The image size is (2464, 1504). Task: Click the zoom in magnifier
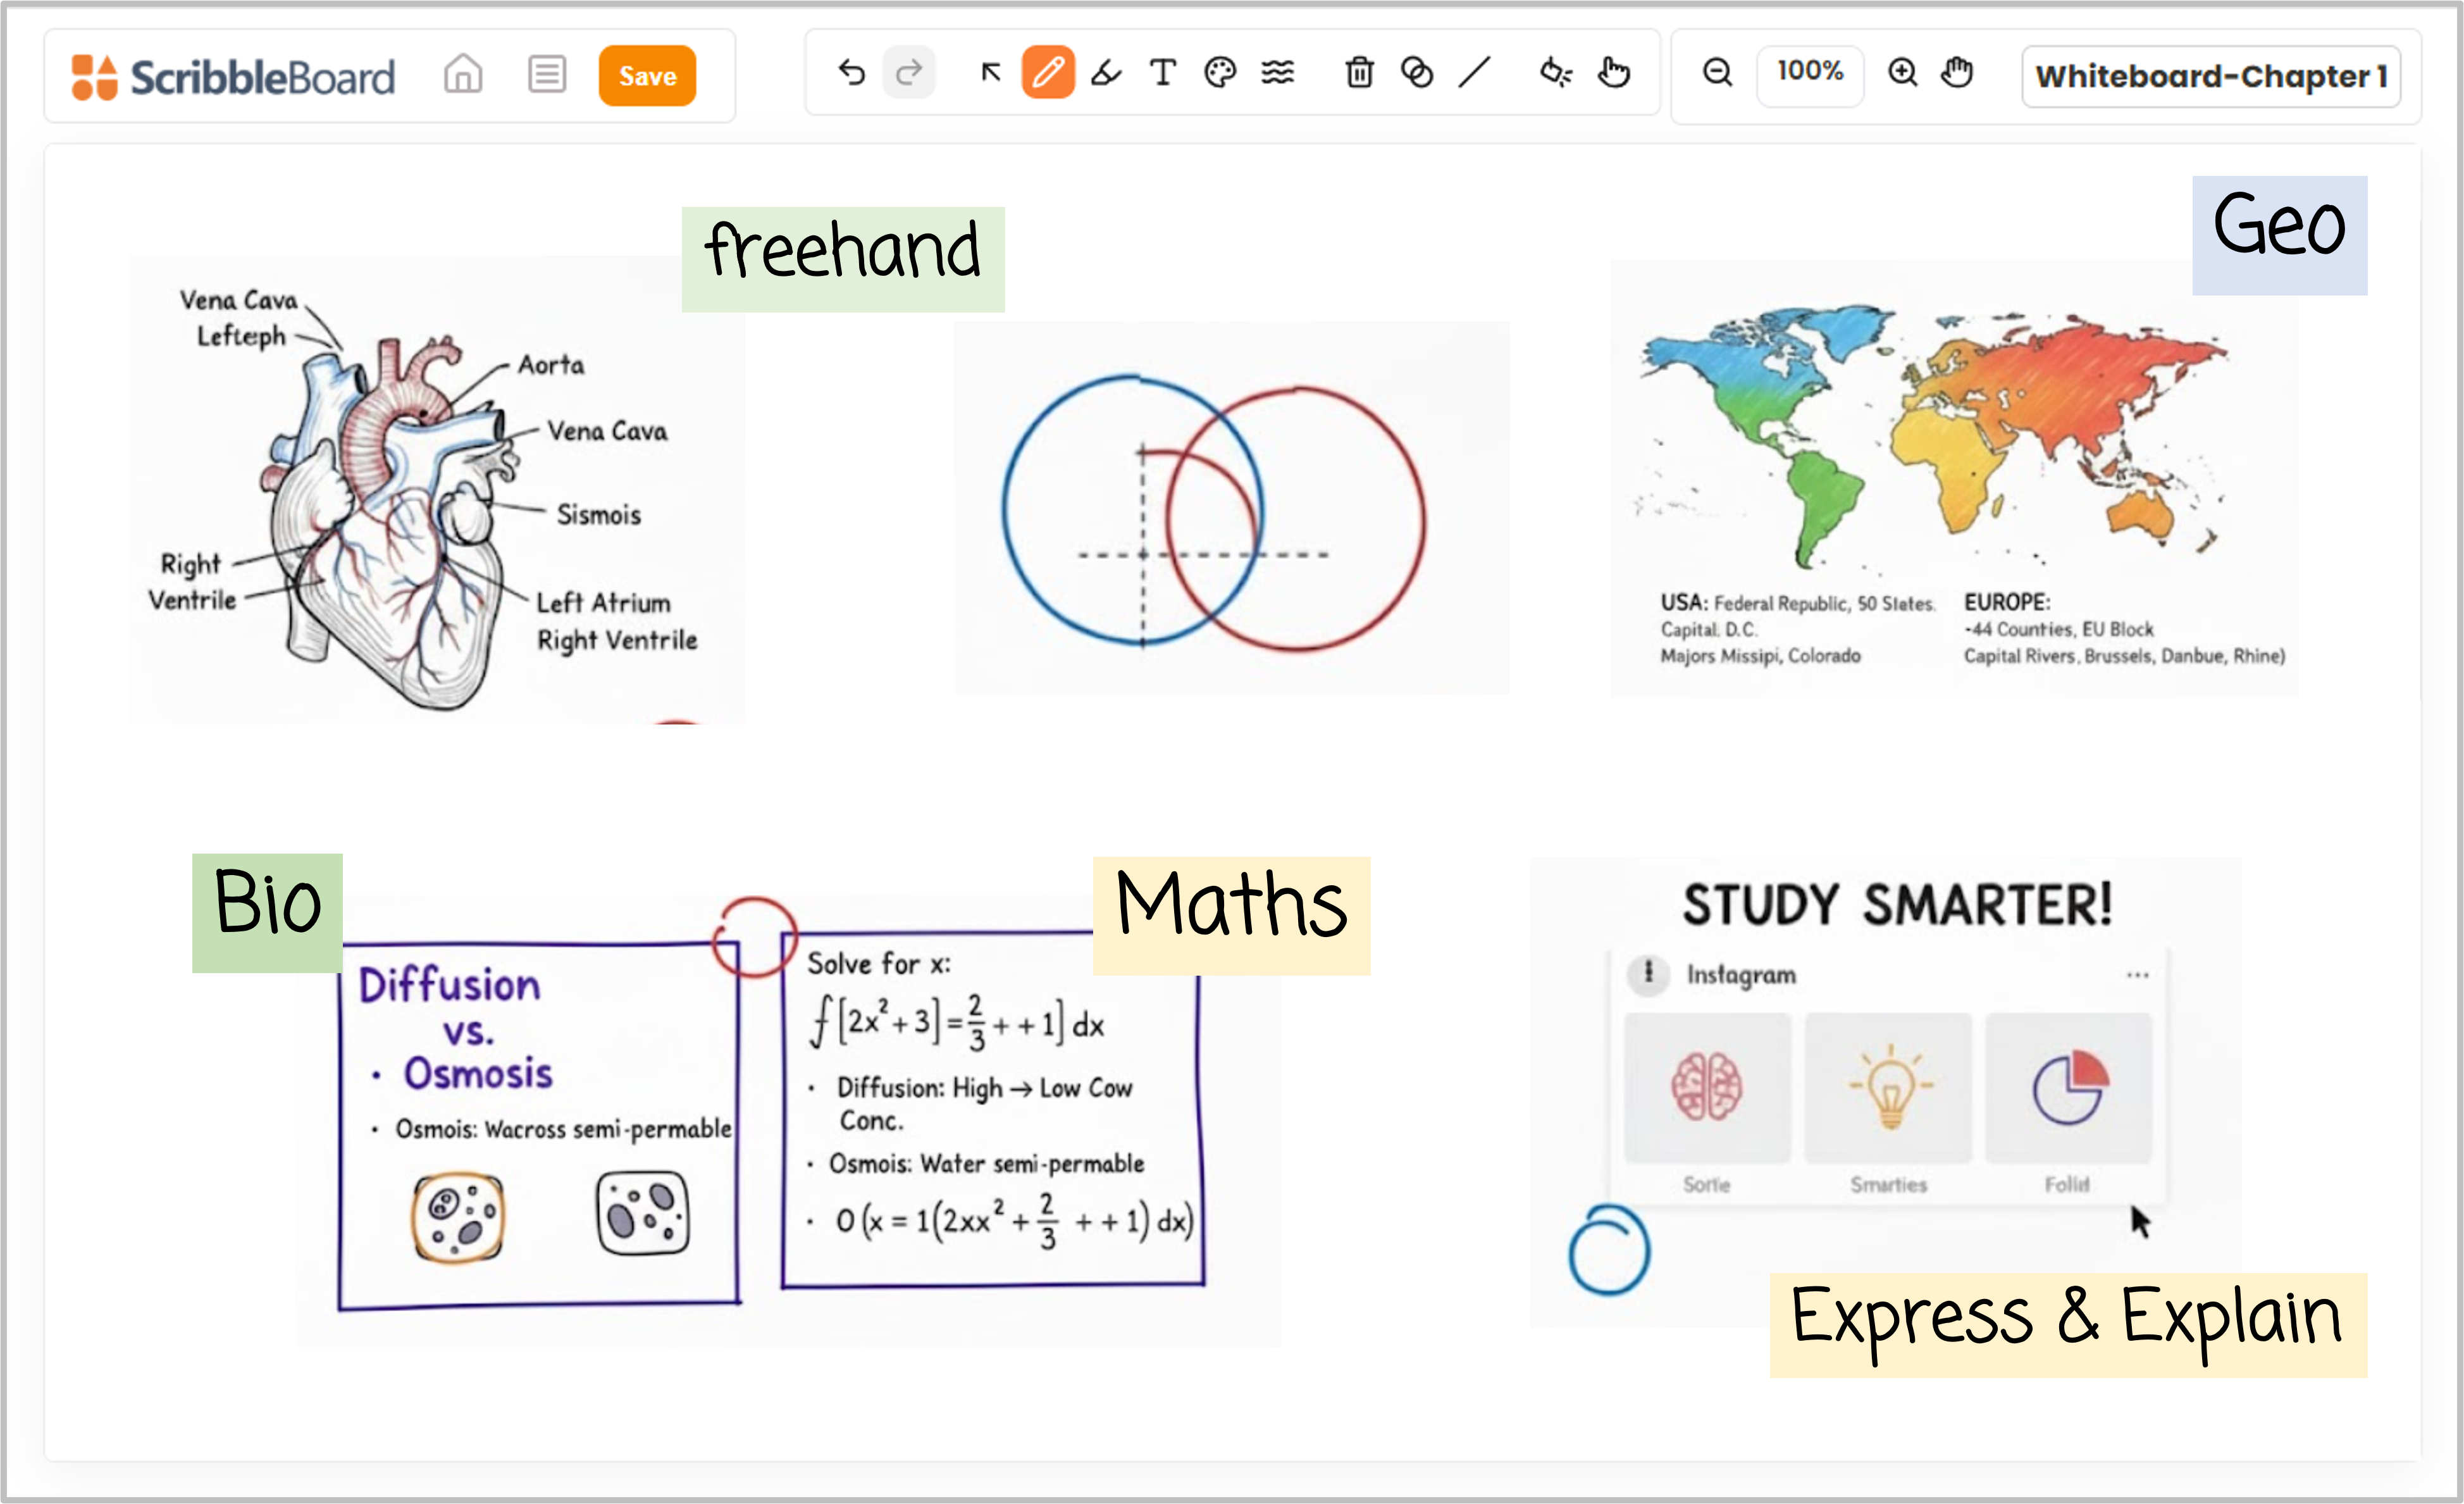(1902, 73)
